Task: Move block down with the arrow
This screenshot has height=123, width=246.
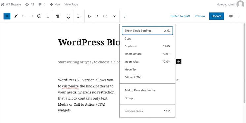Action: tap(68, 18)
